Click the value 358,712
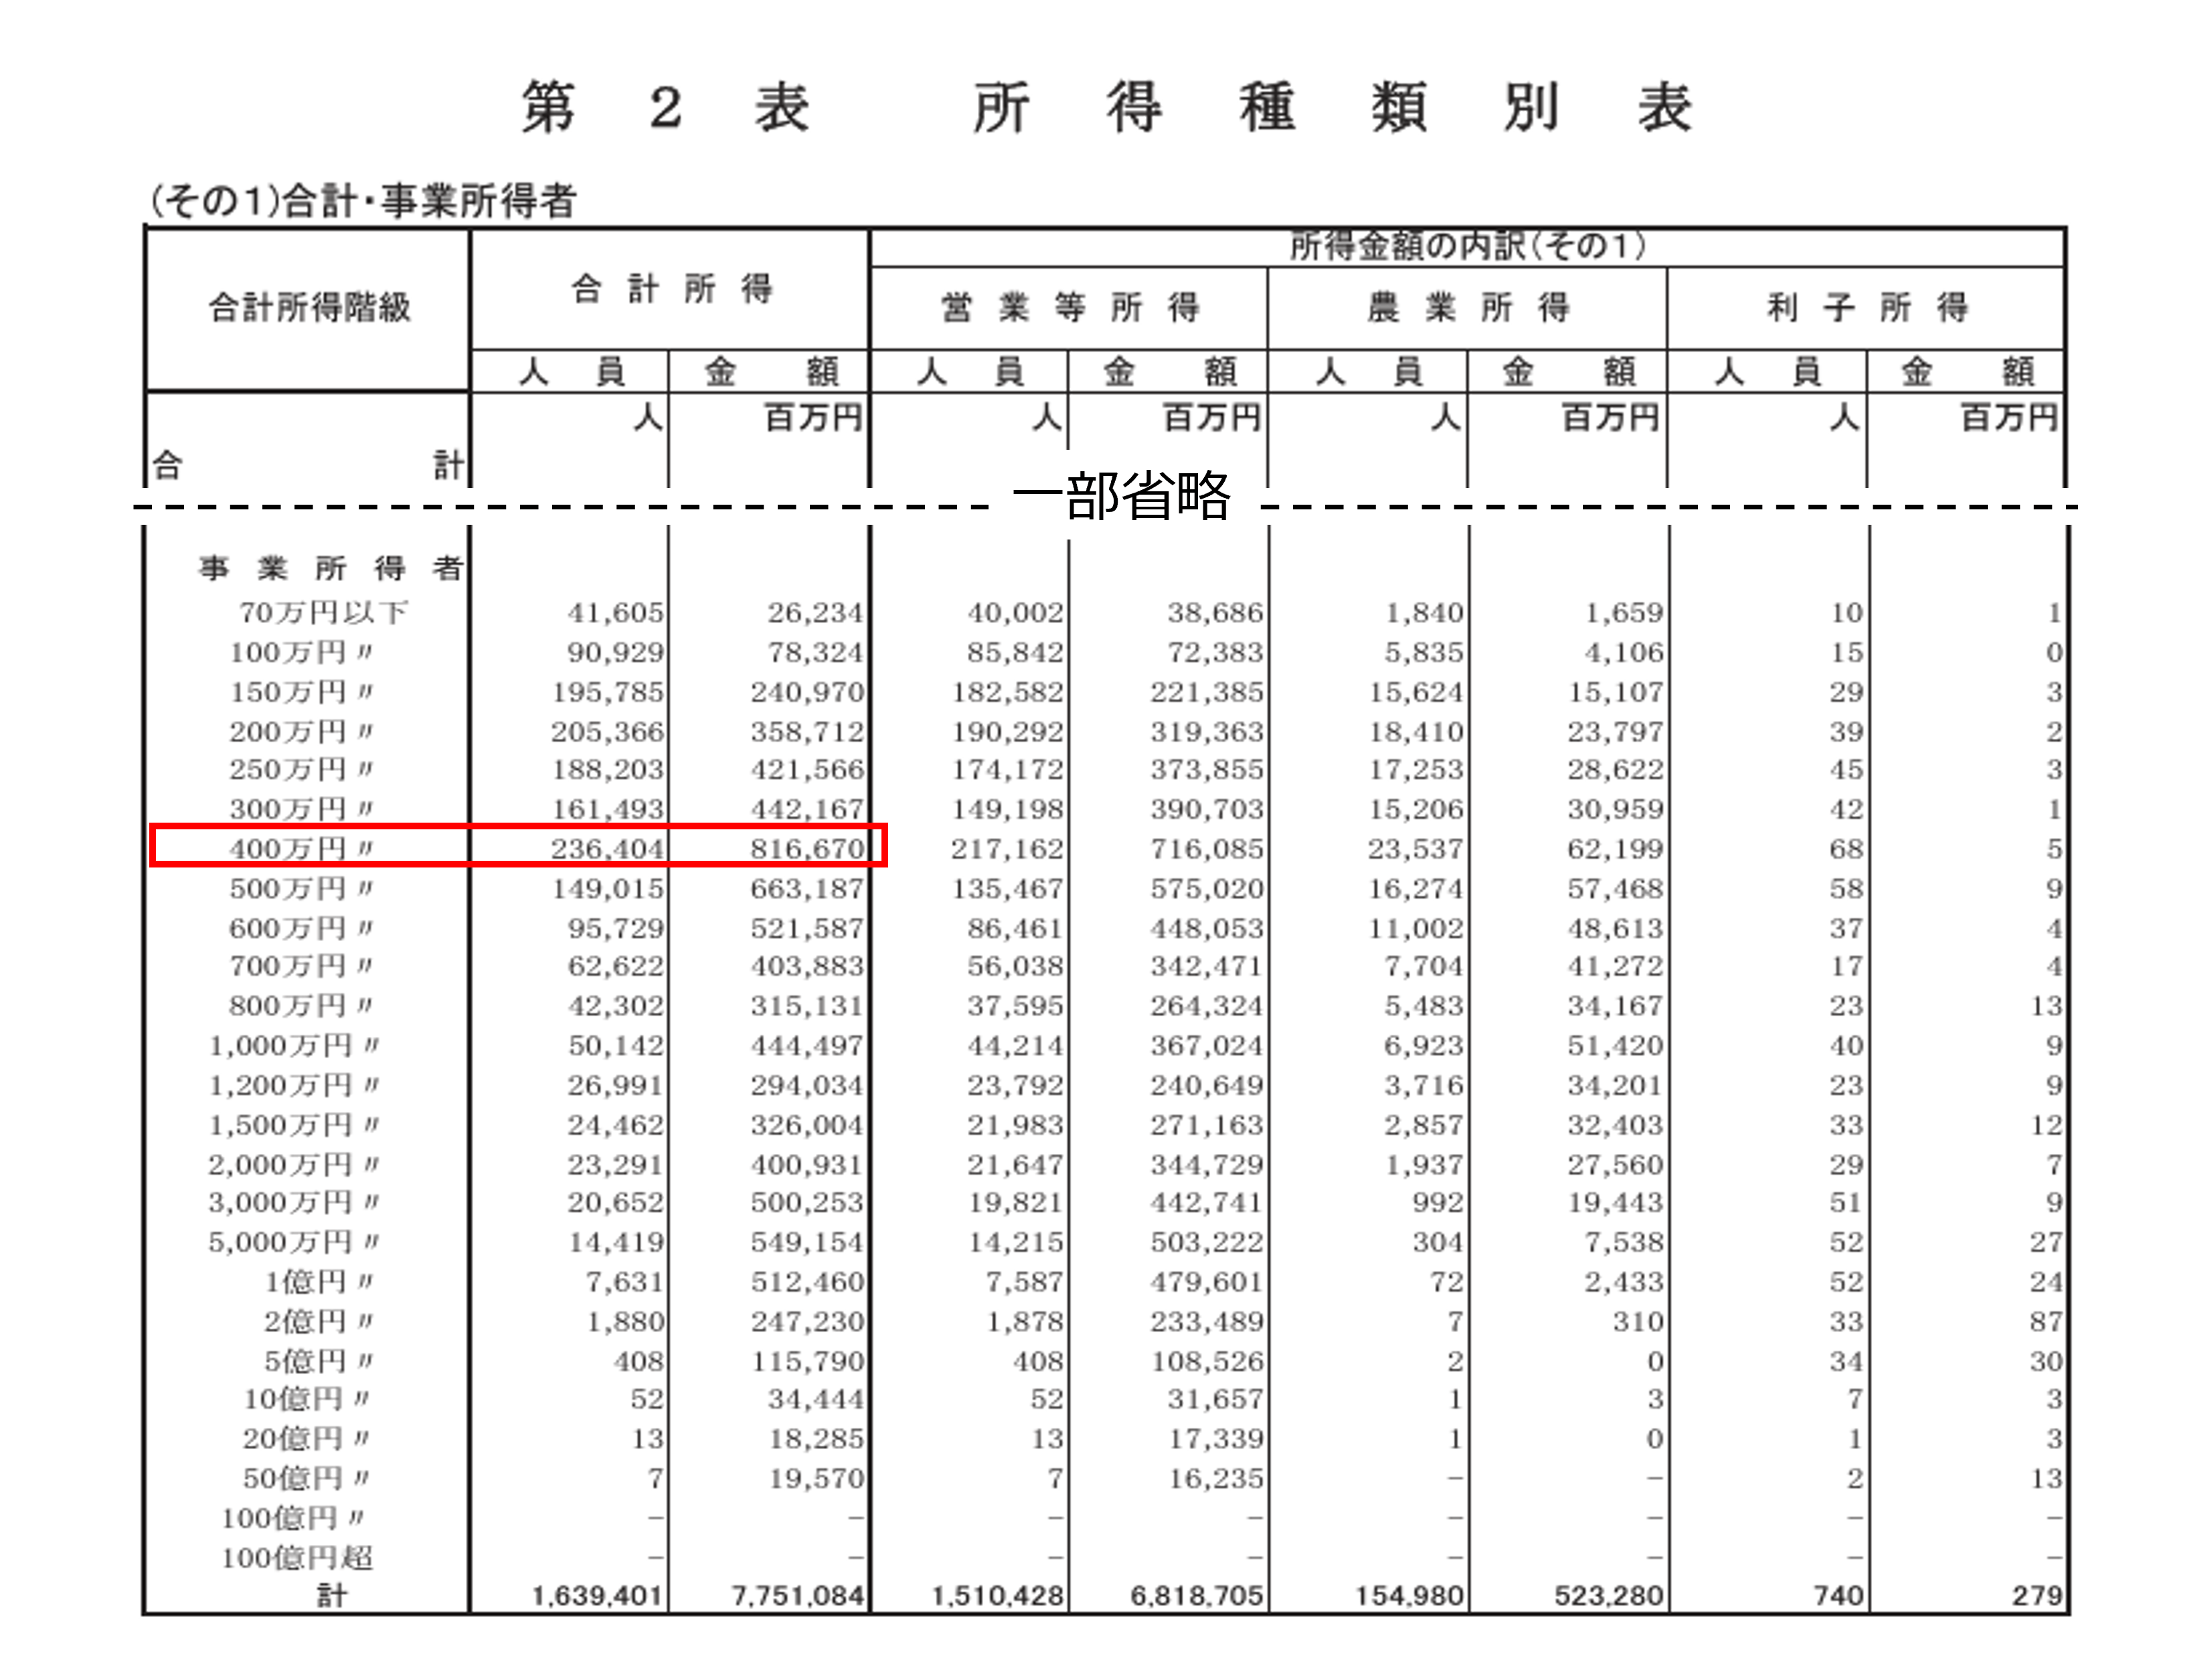The image size is (2212, 1660). [x=808, y=732]
